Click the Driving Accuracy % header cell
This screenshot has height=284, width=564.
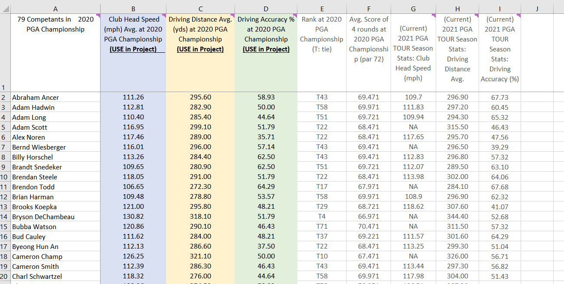pos(266,53)
